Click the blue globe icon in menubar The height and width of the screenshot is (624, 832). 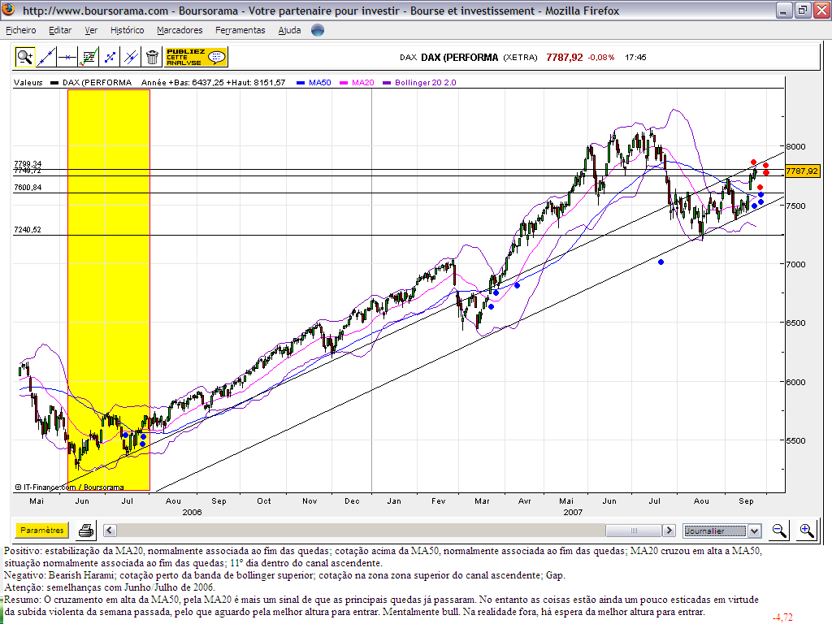point(318,30)
